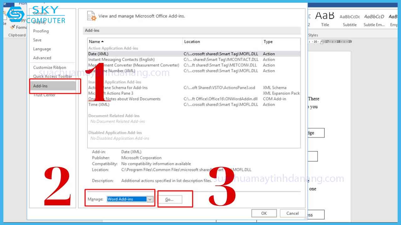
Task: Select the Date (XML) add-in row
Action: coord(98,54)
